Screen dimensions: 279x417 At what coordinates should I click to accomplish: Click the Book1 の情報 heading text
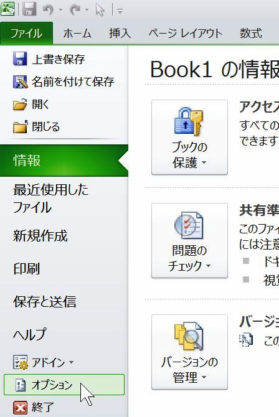(215, 69)
